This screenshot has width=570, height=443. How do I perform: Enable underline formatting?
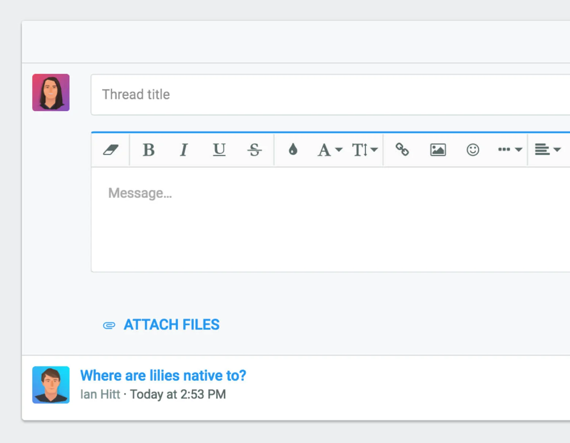(x=219, y=150)
